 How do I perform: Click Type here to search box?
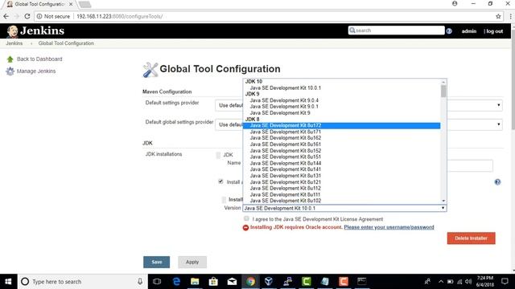82,282
